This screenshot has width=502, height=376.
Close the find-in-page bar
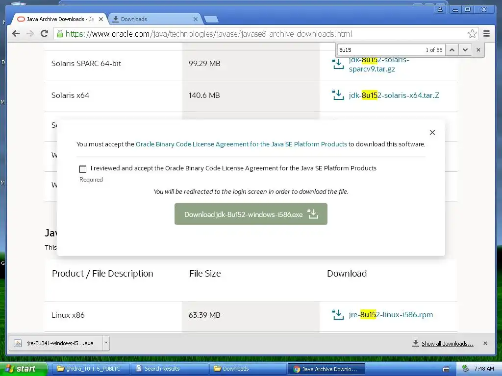pos(478,50)
